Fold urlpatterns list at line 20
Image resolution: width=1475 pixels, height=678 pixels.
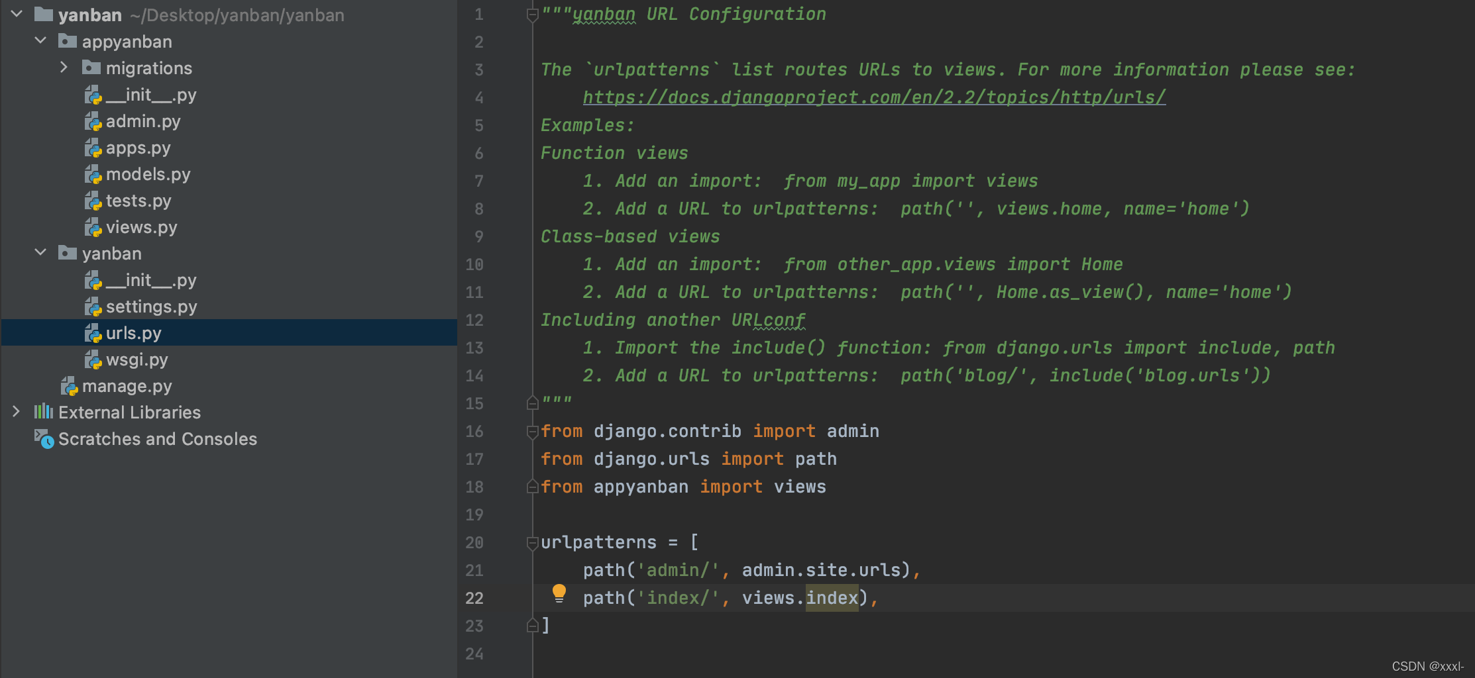pos(532,543)
